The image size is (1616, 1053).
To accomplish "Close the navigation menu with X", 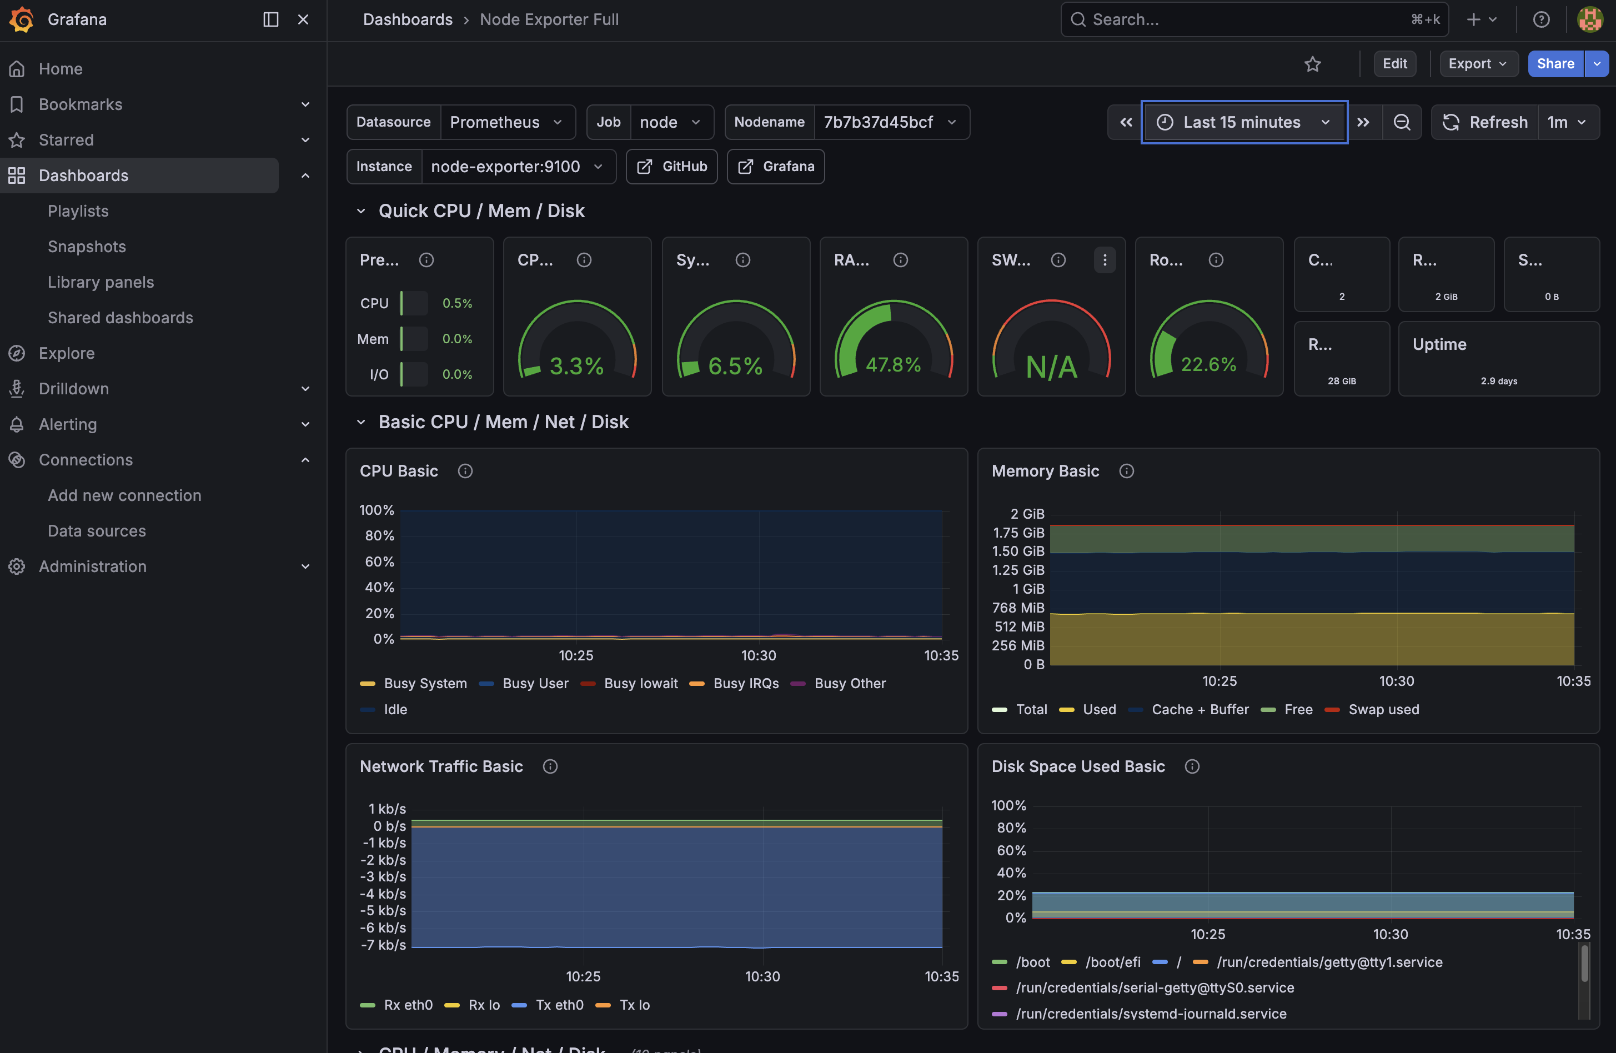I will pyautogui.click(x=303, y=19).
